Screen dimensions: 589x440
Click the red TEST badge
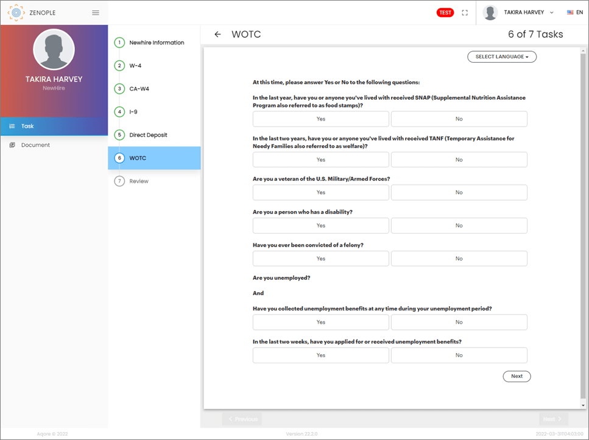pos(445,13)
